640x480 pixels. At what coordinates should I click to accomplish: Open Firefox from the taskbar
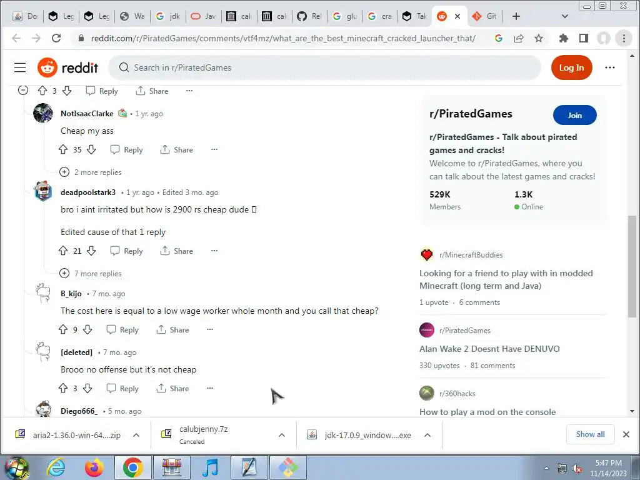pos(94,467)
